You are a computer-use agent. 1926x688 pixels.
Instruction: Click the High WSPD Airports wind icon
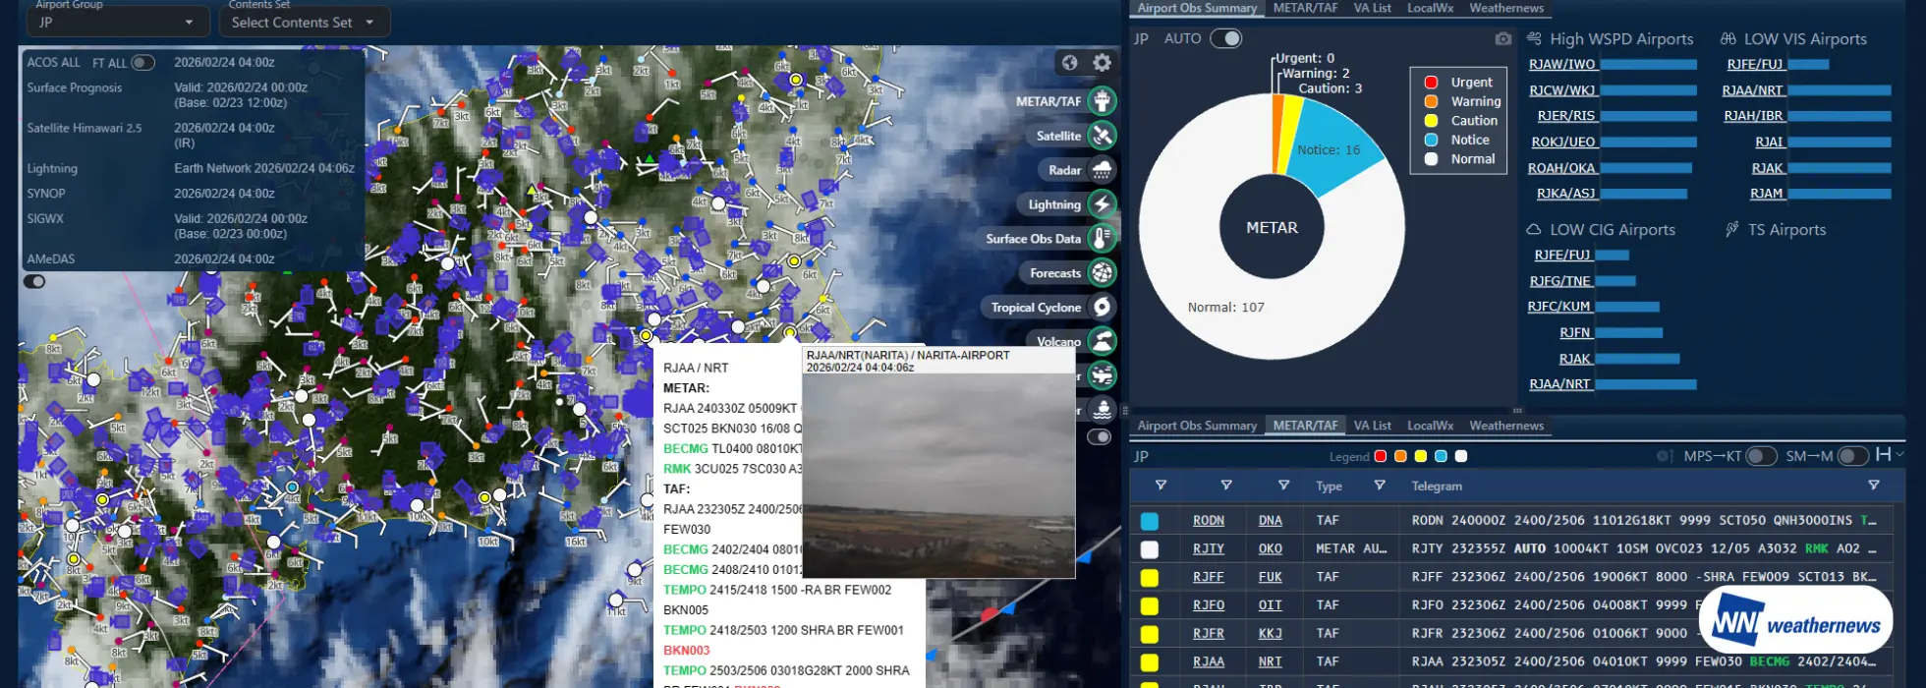[x=1534, y=38]
